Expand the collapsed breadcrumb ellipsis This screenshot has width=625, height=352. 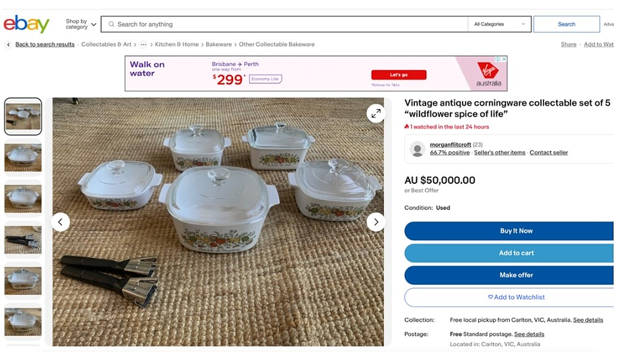pyautogui.click(x=143, y=44)
